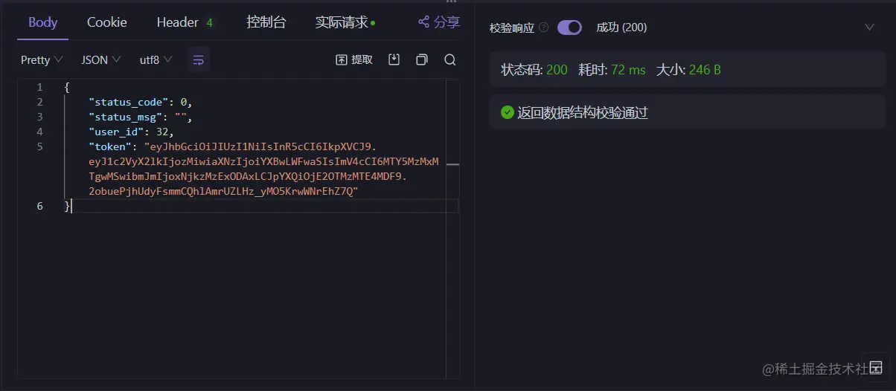Screen dimensions: 896x391
Task: Click help icon beside 校验响应
Action: pos(543,28)
